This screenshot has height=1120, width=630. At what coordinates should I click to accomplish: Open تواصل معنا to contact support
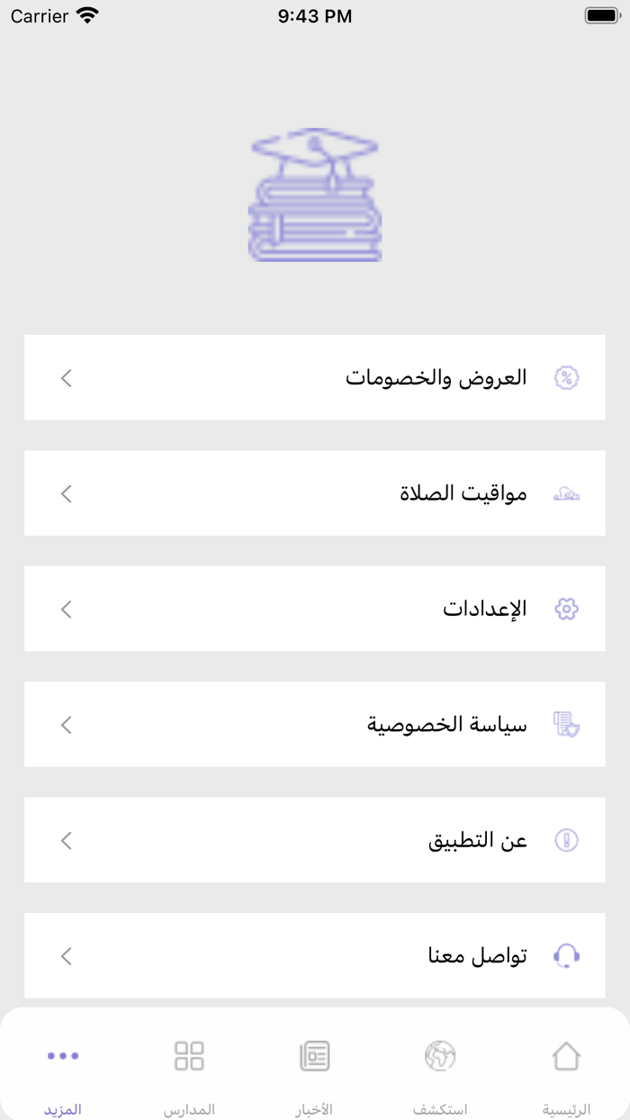pyautogui.click(x=315, y=956)
